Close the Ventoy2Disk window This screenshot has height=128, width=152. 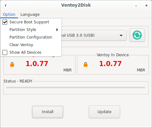[x=146, y=5]
